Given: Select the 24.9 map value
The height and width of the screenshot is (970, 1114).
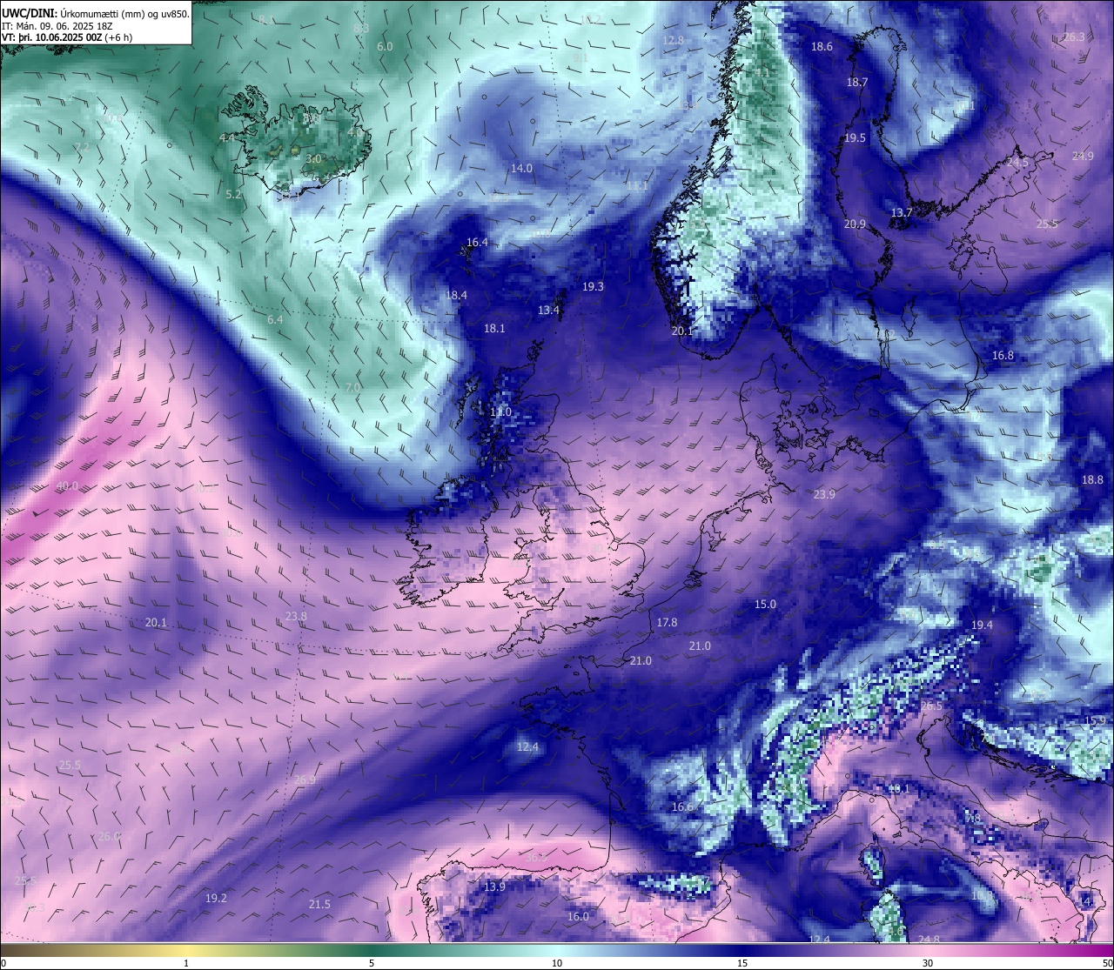Looking at the screenshot, I should [1083, 157].
